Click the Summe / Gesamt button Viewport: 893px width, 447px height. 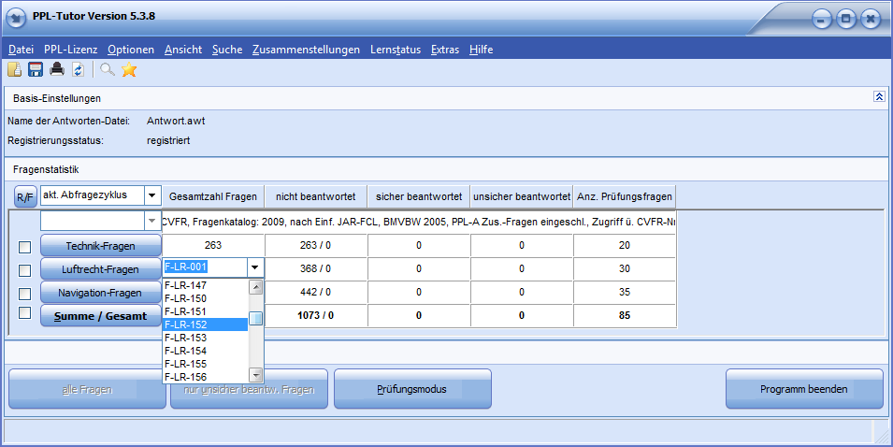pos(100,316)
